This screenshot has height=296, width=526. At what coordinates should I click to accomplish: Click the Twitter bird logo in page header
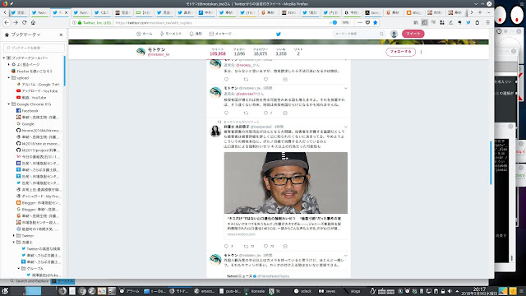click(x=278, y=34)
